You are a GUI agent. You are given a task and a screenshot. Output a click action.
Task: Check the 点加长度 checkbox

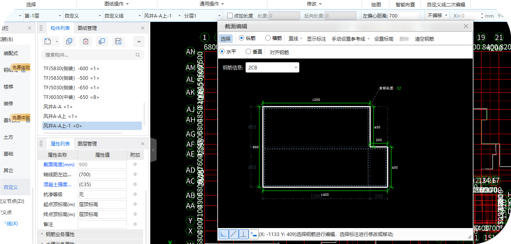[230, 16]
